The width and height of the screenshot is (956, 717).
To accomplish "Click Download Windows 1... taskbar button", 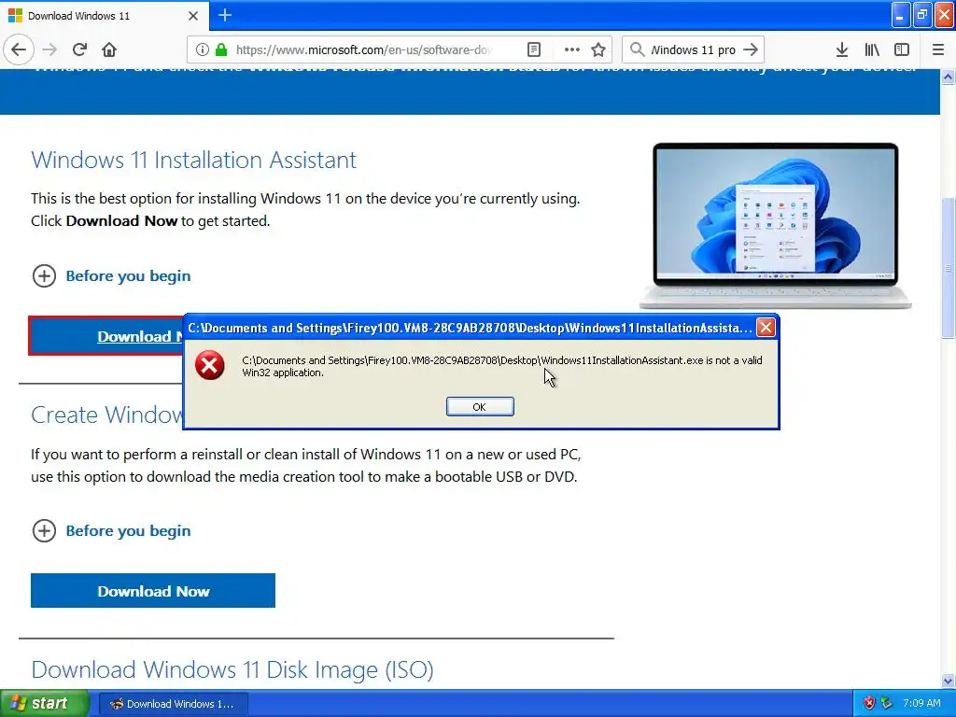I will click(x=173, y=704).
